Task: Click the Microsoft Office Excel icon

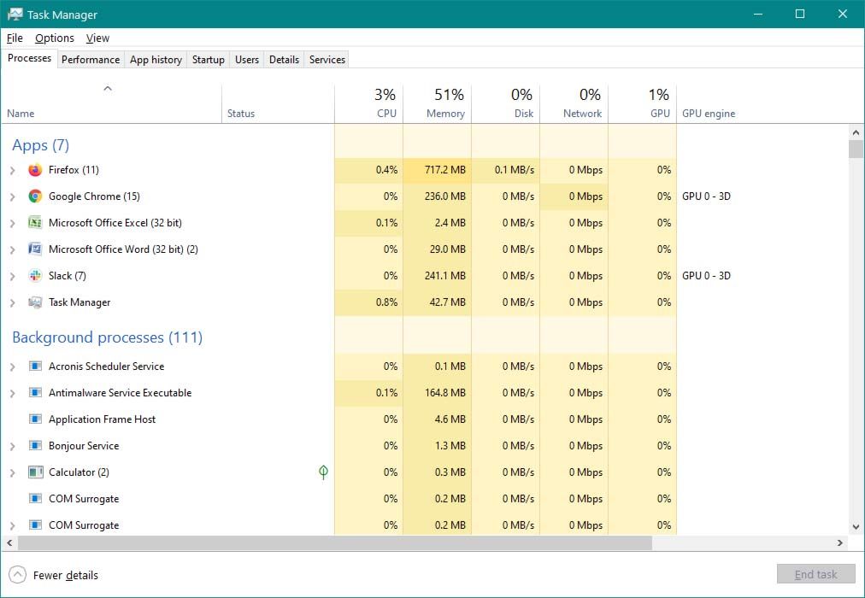Action: pos(35,223)
